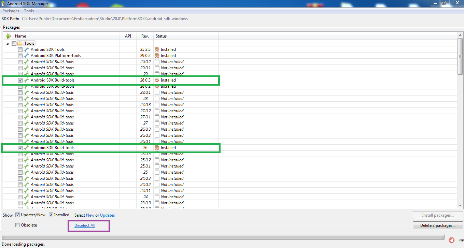Click the green wrench icon of Build-tools 23.0.3
Screen dimensions: 464x248
[26, 203]
